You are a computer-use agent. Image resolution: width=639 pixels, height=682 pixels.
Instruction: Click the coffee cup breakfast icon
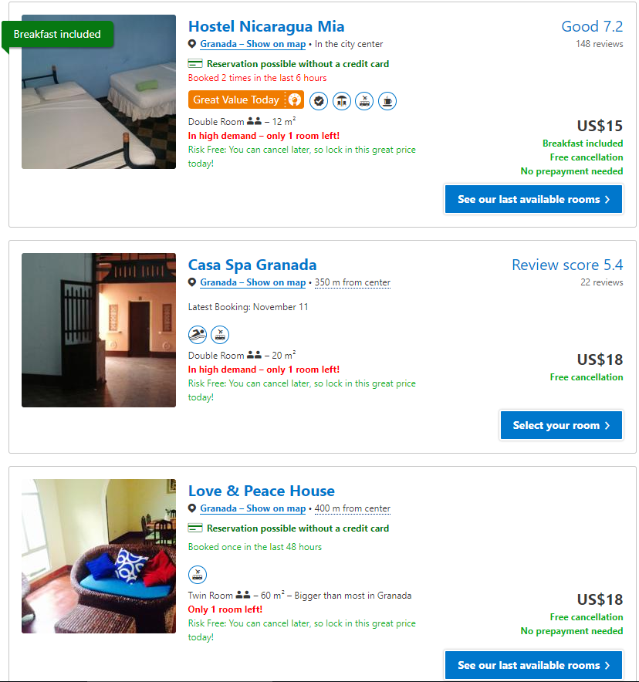[x=387, y=101]
